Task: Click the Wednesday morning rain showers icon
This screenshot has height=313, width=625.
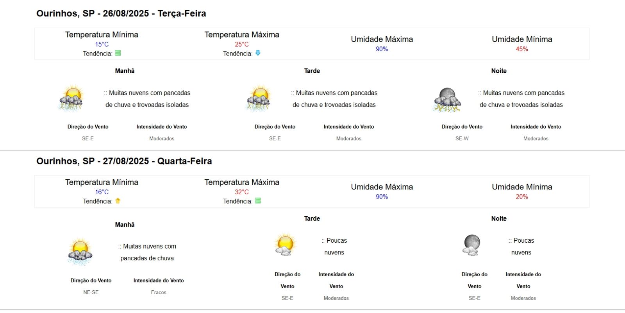Action: pyautogui.click(x=80, y=252)
